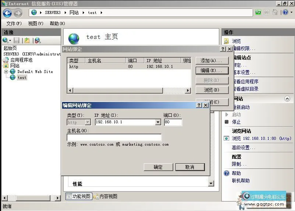
Task: Click 添加(A)... button in 网站绑定
Action: (x=212, y=61)
